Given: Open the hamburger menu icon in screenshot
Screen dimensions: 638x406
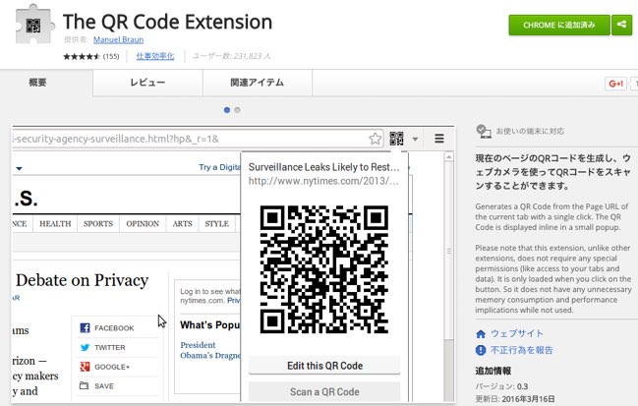Looking at the screenshot, I should click(x=439, y=139).
